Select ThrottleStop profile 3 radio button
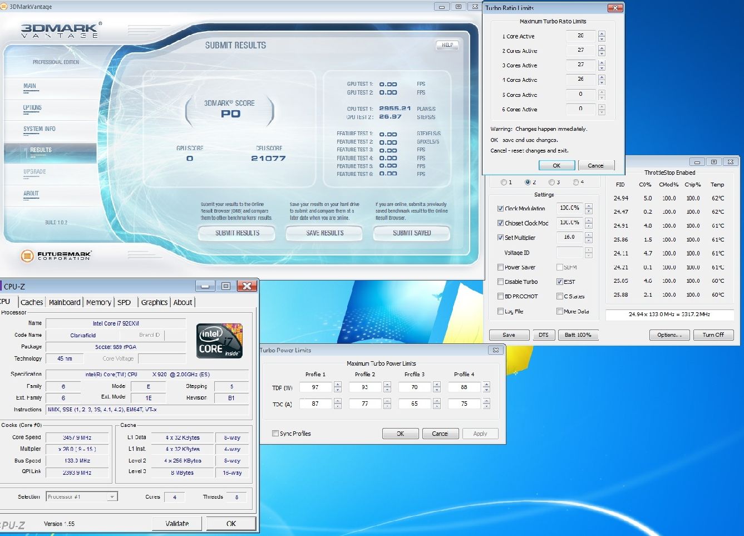Screen dimensions: 744x536 tap(551, 182)
